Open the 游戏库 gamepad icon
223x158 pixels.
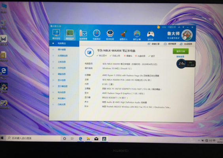coord(151,36)
